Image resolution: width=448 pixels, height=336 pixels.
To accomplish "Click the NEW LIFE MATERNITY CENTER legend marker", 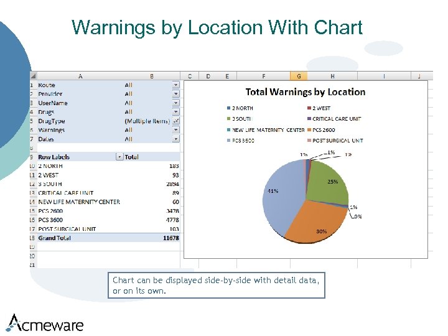I will (228, 129).
